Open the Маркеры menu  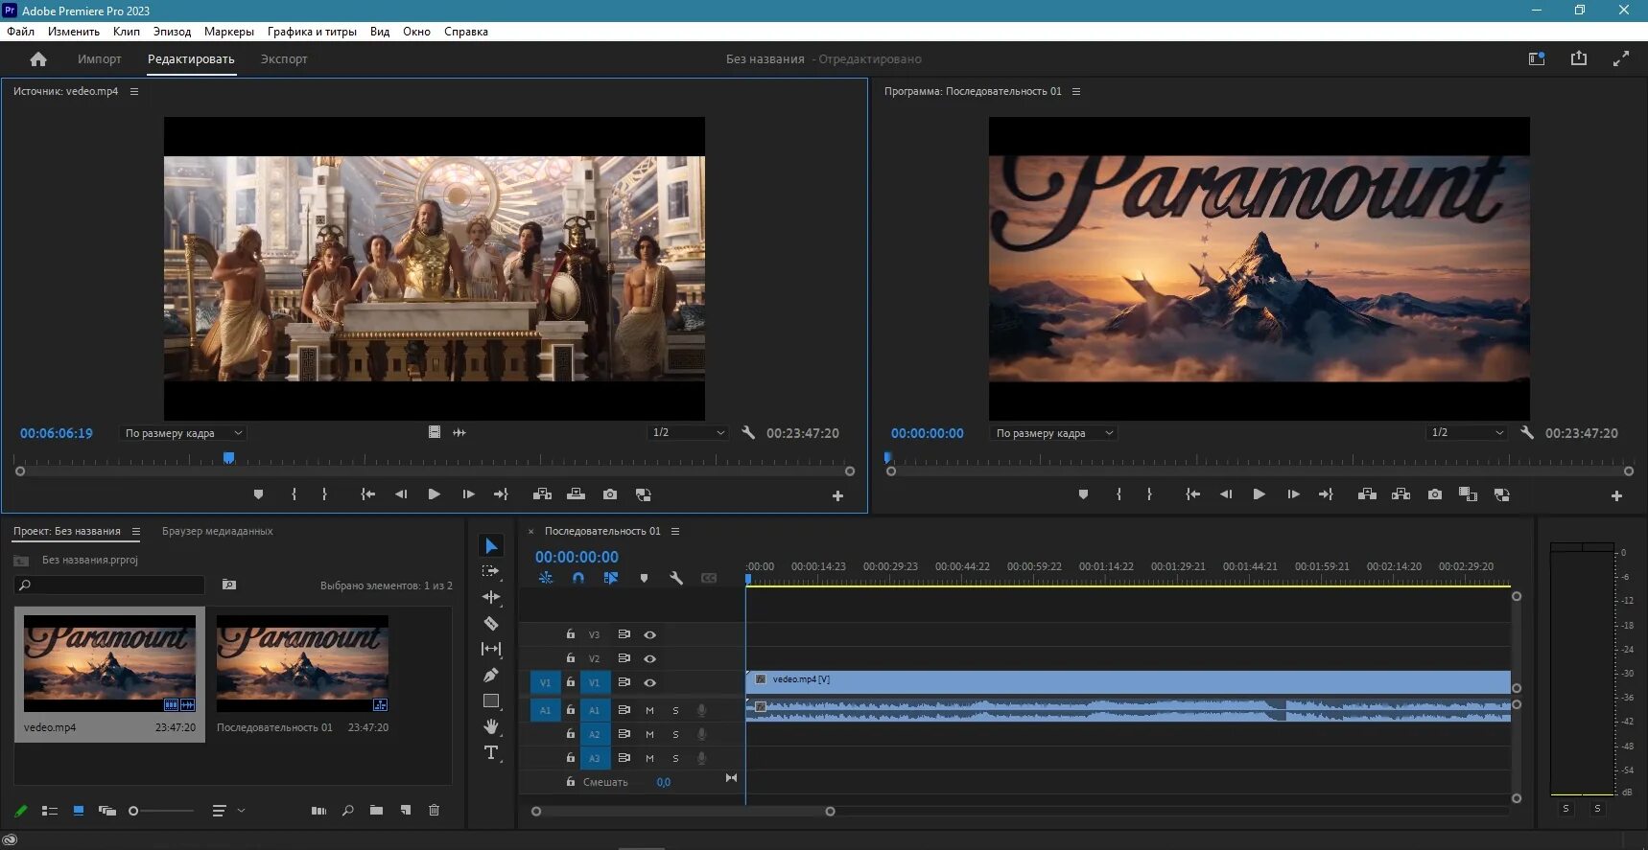229,32
